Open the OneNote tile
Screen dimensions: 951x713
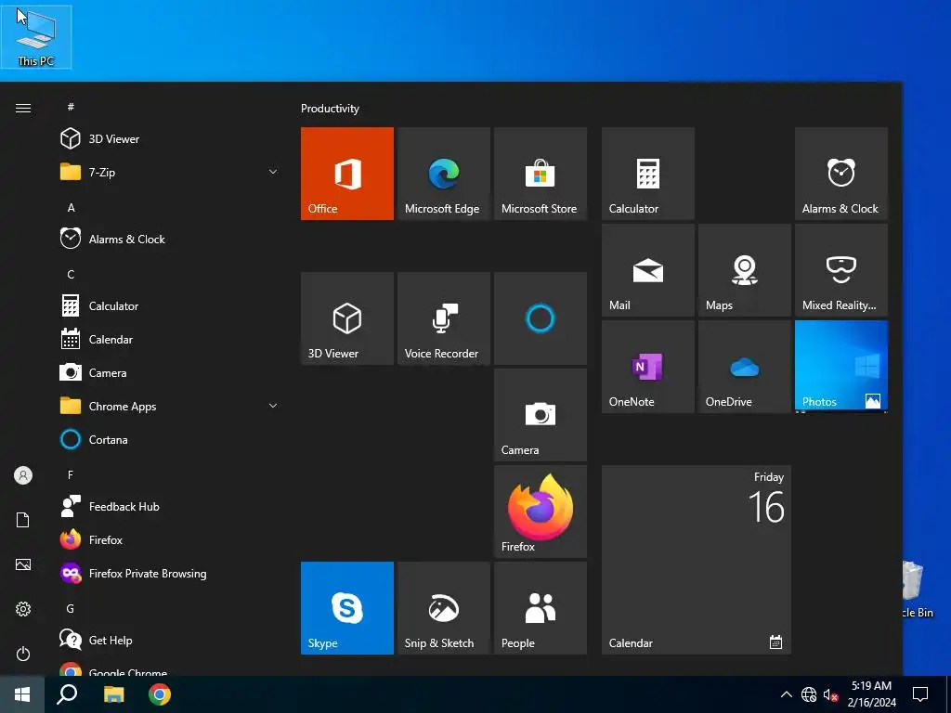pyautogui.click(x=647, y=367)
